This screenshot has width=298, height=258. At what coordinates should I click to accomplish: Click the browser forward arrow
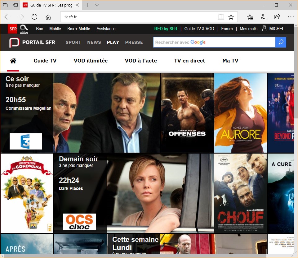coord(21,17)
